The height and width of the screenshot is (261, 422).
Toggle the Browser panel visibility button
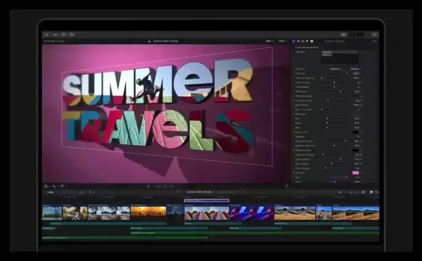point(343,35)
